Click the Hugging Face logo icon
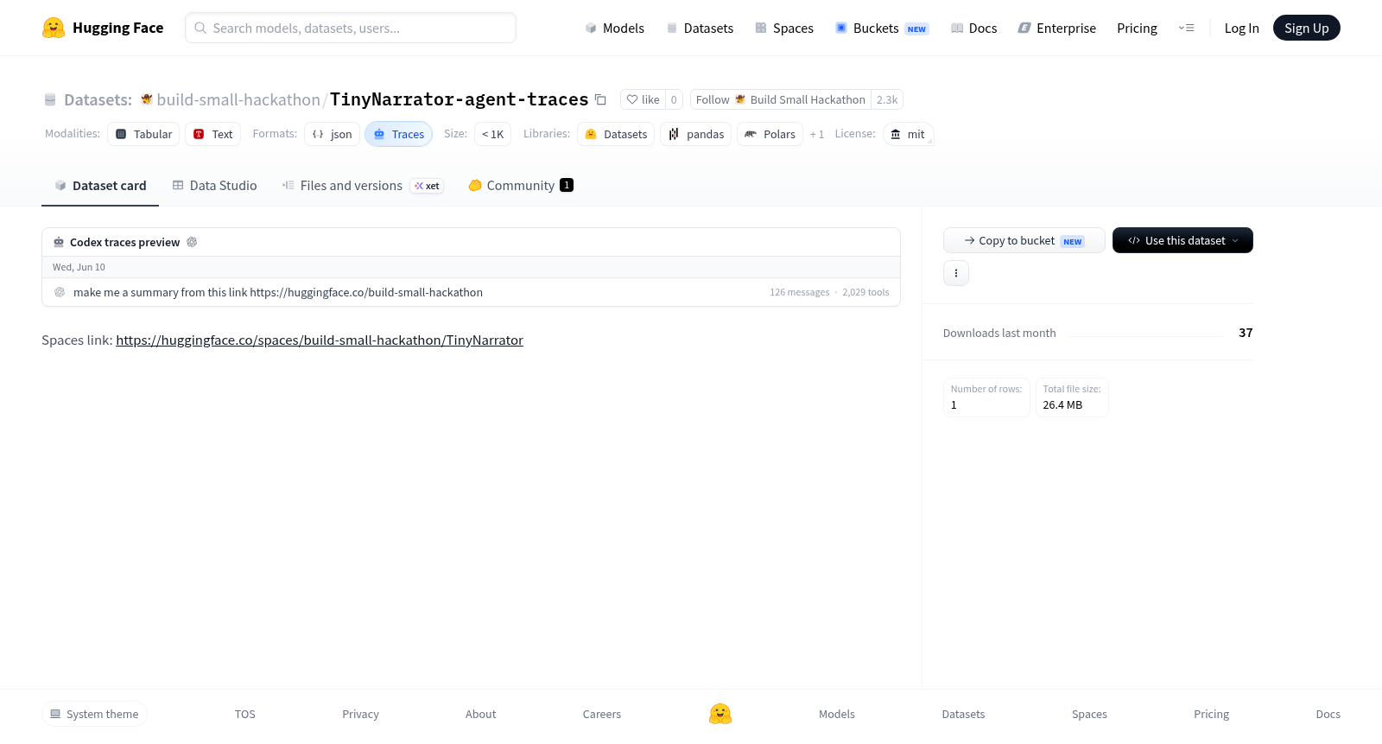Image resolution: width=1382 pixels, height=744 pixels. point(54,28)
